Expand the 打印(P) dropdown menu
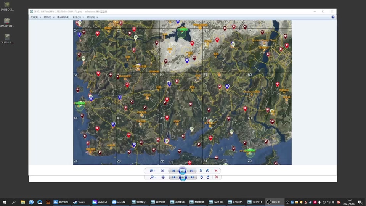The image size is (366, 206). [x=49, y=17]
